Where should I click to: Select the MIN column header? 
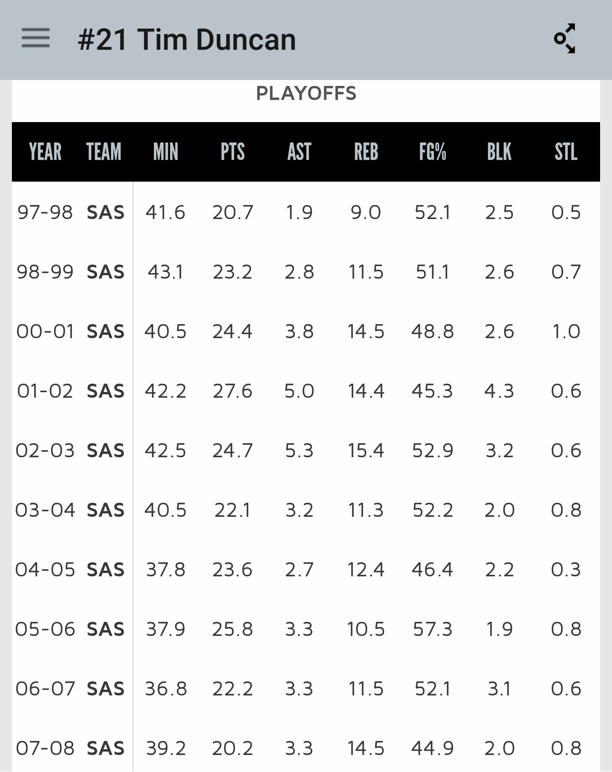point(165,152)
